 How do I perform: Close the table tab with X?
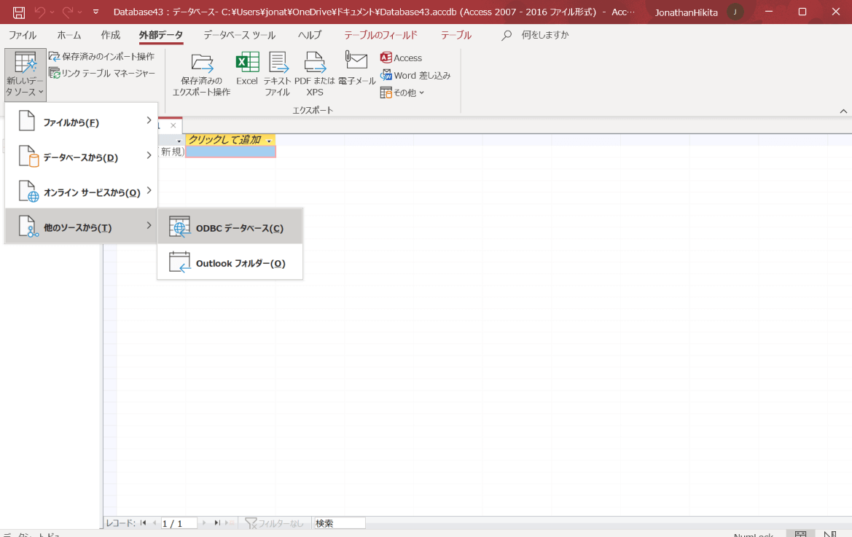click(x=173, y=125)
